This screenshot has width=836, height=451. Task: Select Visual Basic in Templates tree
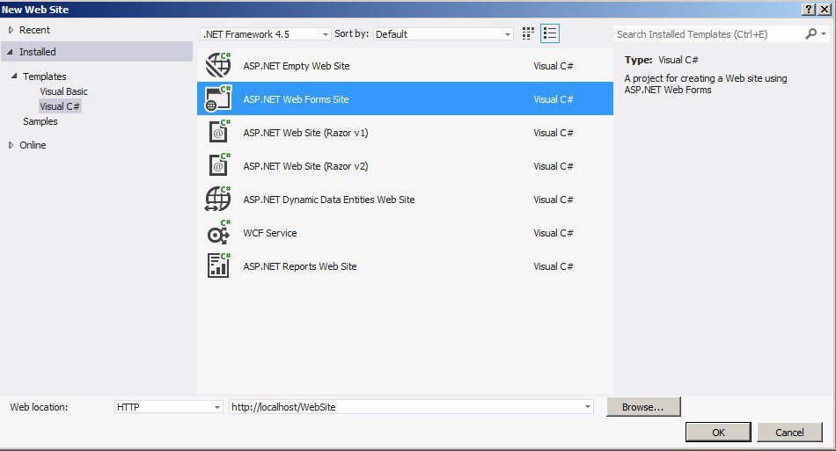click(63, 91)
